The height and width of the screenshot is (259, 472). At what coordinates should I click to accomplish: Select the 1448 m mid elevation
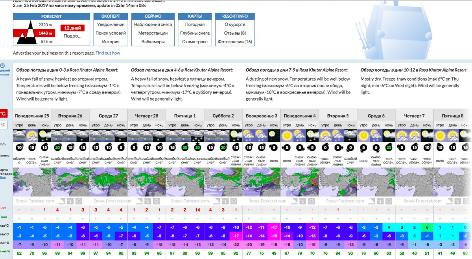(45, 33)
